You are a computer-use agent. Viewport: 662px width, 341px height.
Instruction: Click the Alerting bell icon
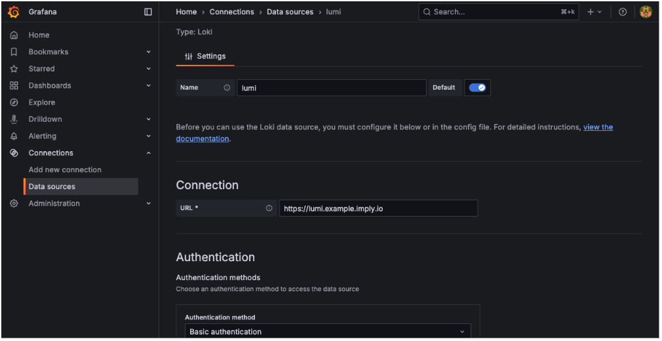point(14,136)
